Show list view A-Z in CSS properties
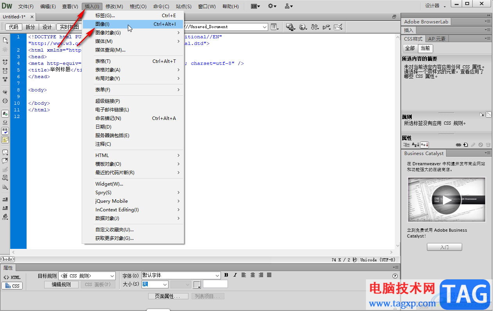Image resolution: width=493 pixels, height=311 pixels. coord(415,145)
